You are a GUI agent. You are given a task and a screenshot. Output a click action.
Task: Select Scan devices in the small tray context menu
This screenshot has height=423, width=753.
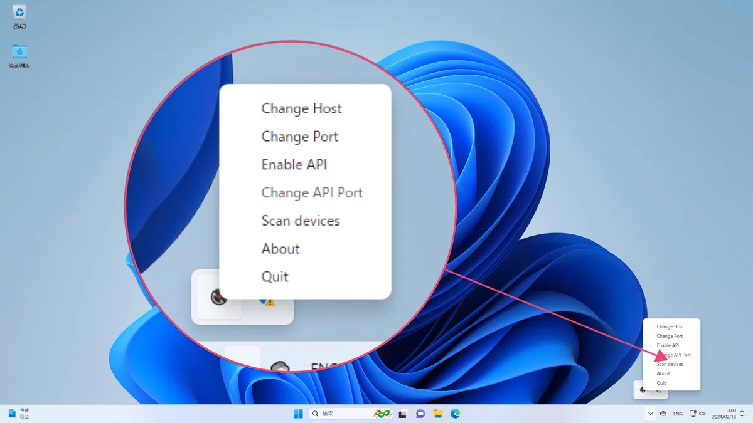tap(671, 364)
